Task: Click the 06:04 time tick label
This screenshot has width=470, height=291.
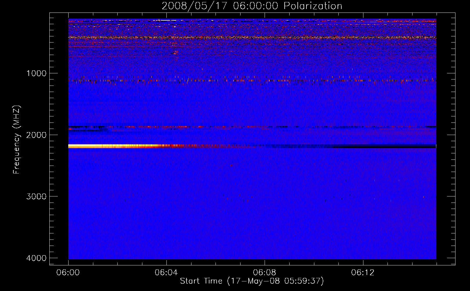Action: [166, 273]
